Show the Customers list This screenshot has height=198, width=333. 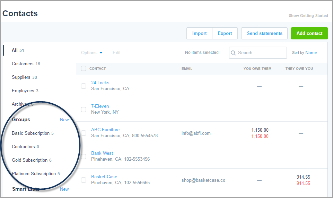26,64
